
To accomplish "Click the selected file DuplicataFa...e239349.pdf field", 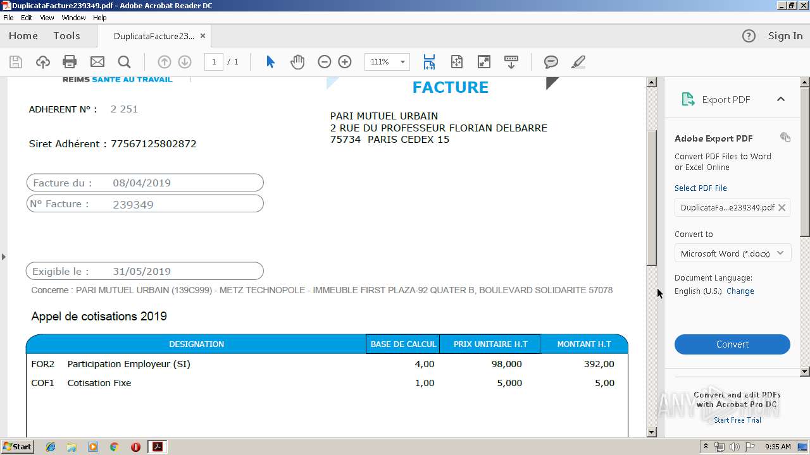I will (732, 207).
